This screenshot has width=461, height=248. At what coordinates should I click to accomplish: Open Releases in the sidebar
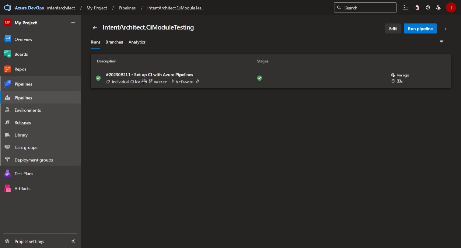coord(40,122)
